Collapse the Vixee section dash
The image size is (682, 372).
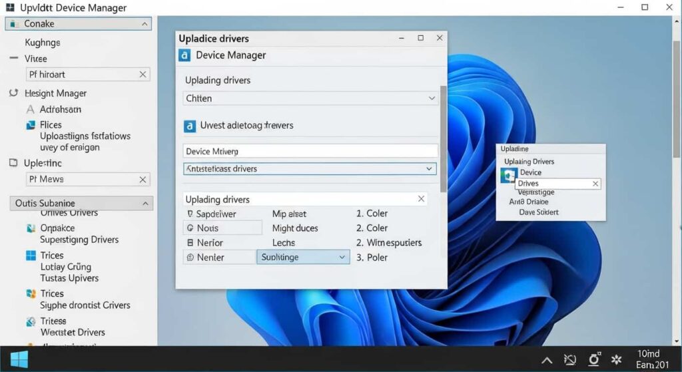(x=14, y=58)
